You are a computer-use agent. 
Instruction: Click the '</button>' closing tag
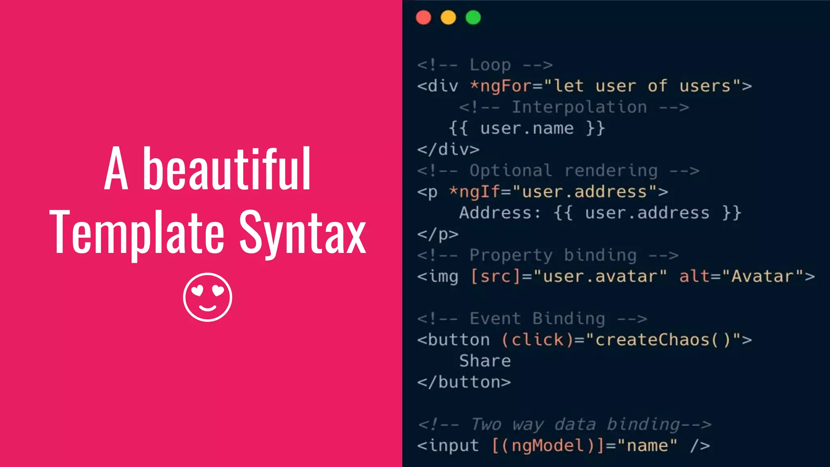coord(464,382)
